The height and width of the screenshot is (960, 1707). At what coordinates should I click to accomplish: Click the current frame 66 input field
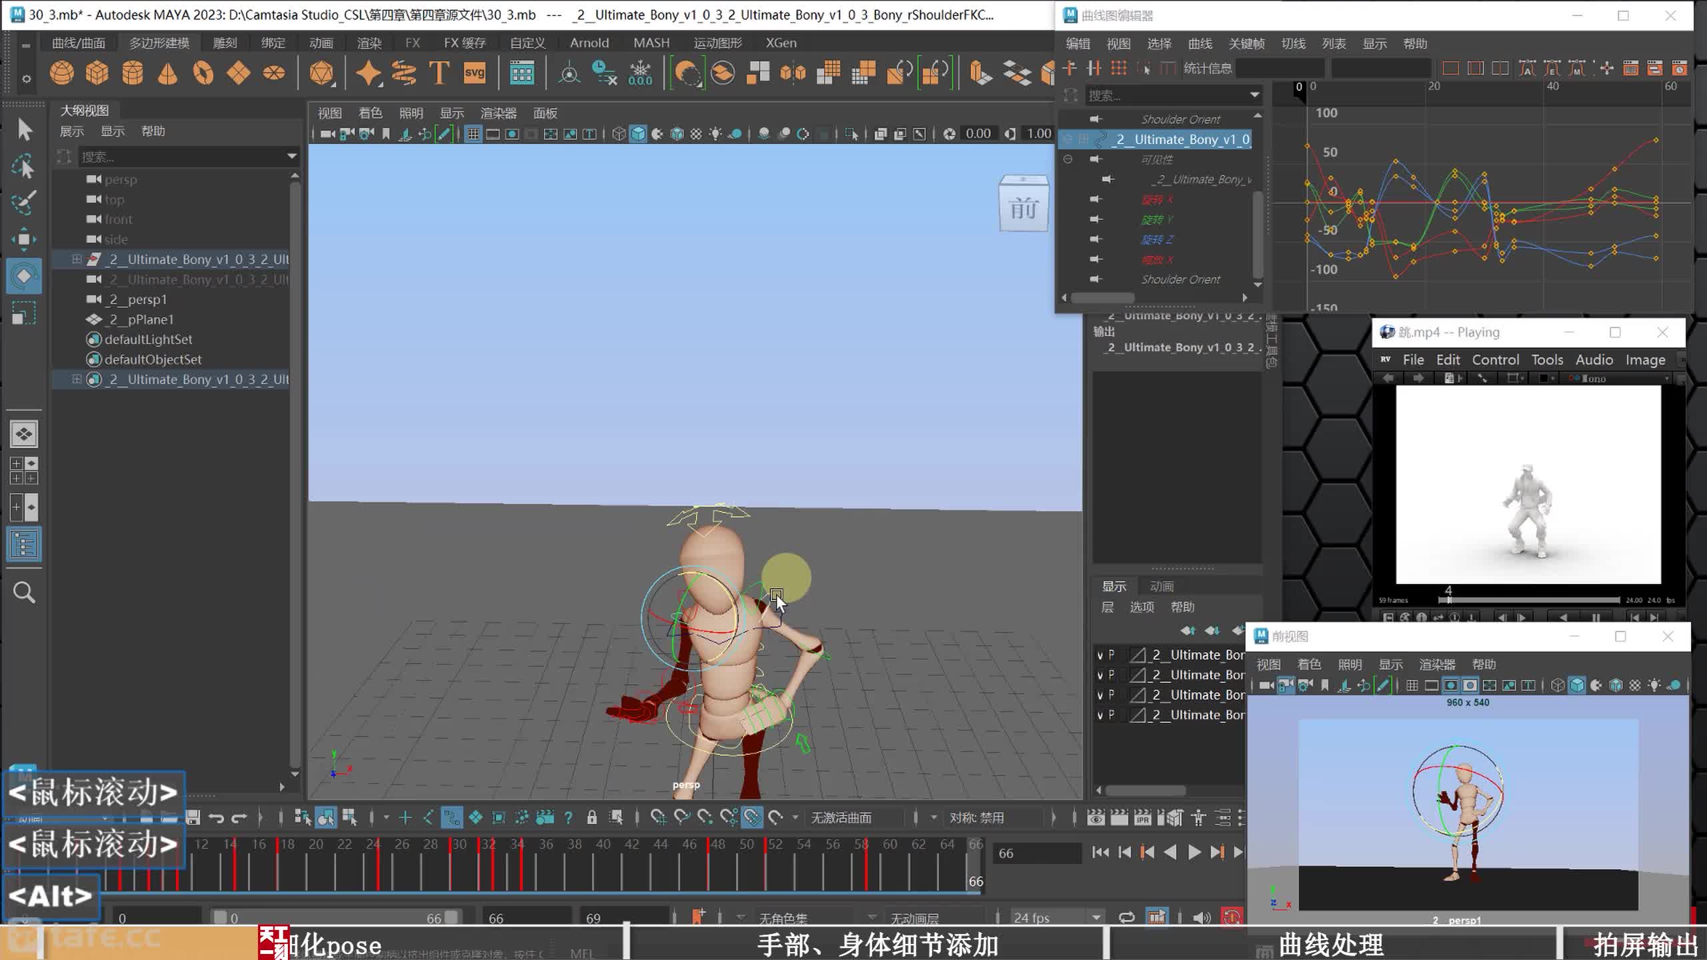tap(1036, 853)
